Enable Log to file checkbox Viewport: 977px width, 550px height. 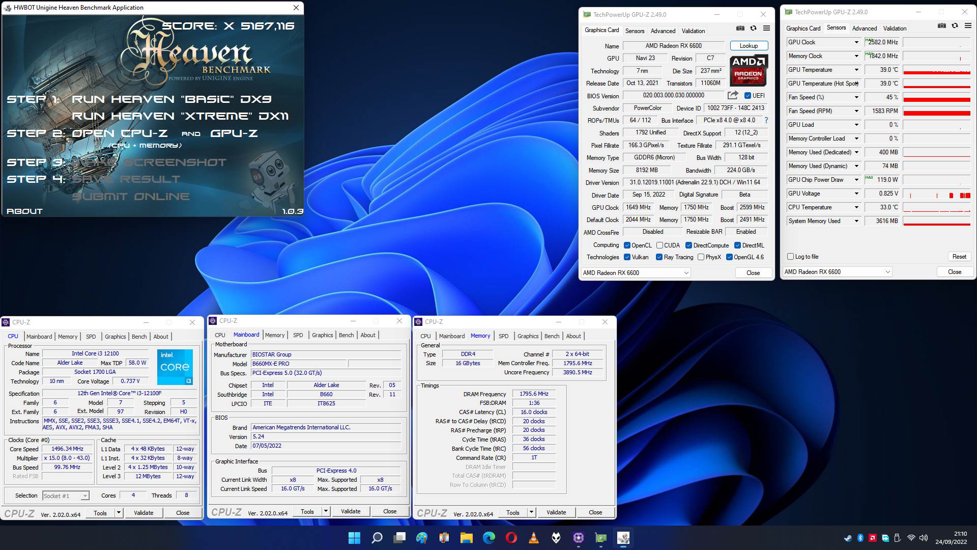[790, 257]
